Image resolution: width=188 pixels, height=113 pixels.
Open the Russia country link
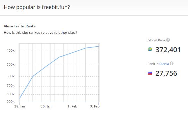(x=164, y=64)
